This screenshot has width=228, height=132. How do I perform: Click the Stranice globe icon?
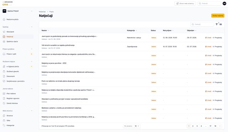pyautogui.click(x=4, y=116)
